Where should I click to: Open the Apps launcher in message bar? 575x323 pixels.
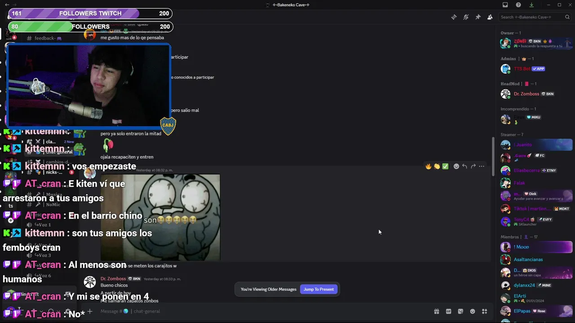tap(484, 311)
